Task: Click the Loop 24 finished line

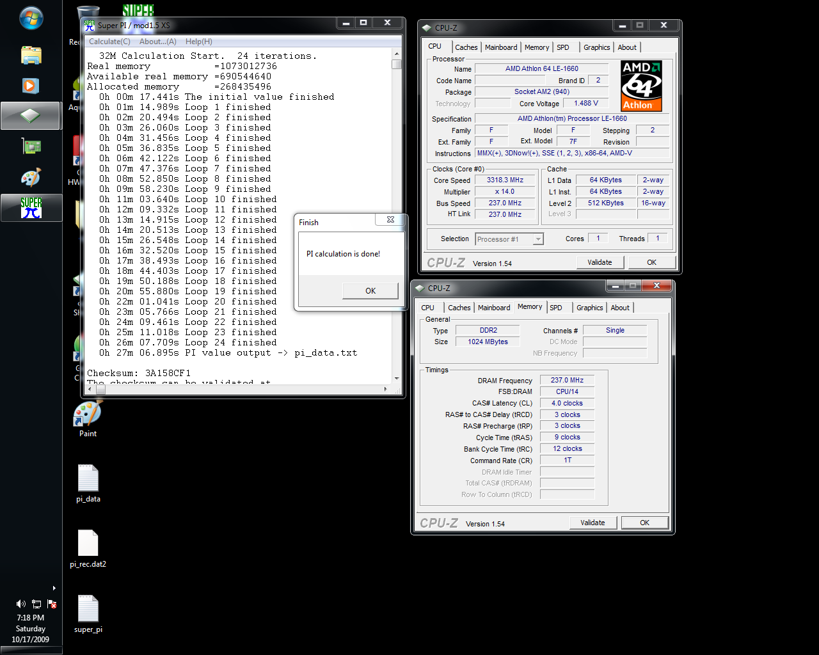Action: tap(188, 343)
